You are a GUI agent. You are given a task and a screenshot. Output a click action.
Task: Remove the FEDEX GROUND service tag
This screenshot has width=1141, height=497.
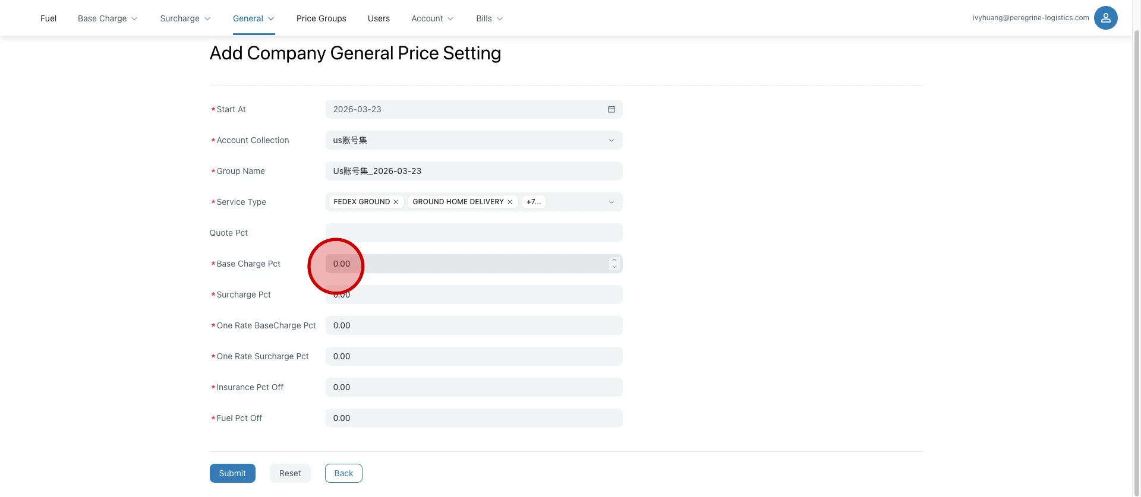396,202
